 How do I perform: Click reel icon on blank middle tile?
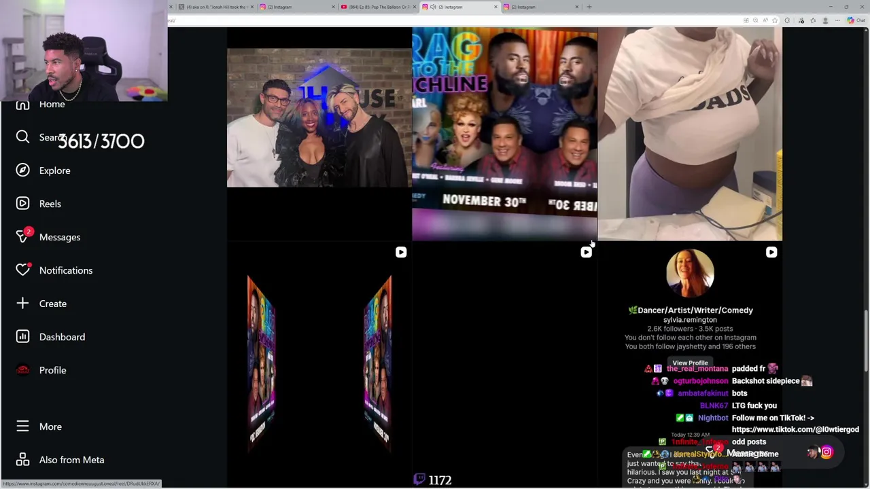pos(586,252)
